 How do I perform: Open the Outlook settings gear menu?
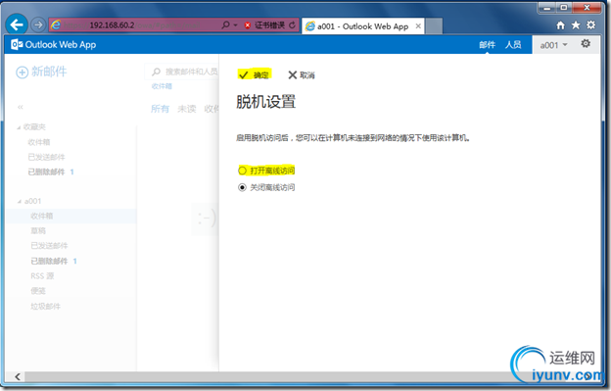(586, 44)
